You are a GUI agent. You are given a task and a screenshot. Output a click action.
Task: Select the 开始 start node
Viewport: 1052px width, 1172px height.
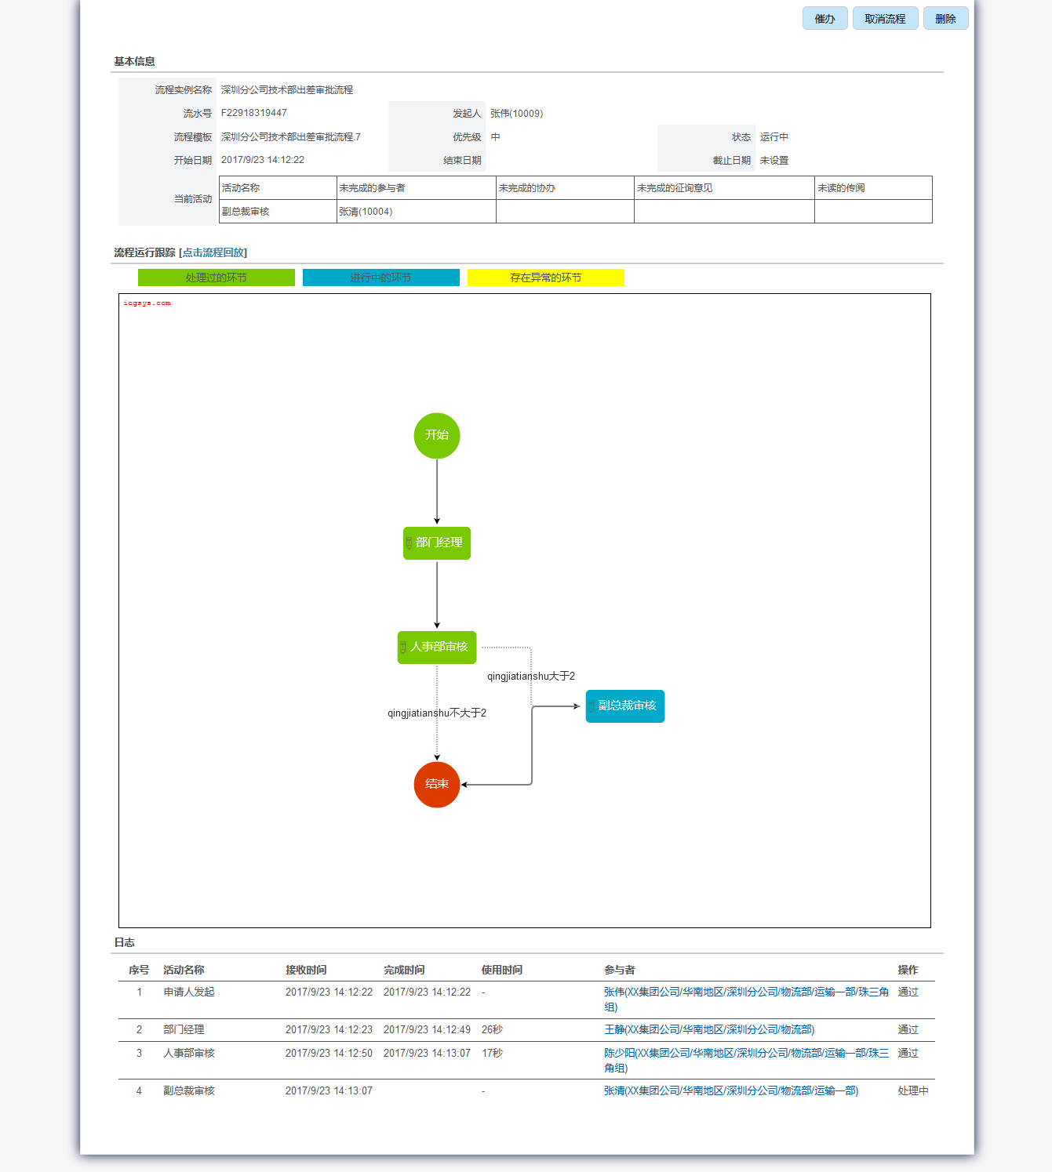coord(437,435)
